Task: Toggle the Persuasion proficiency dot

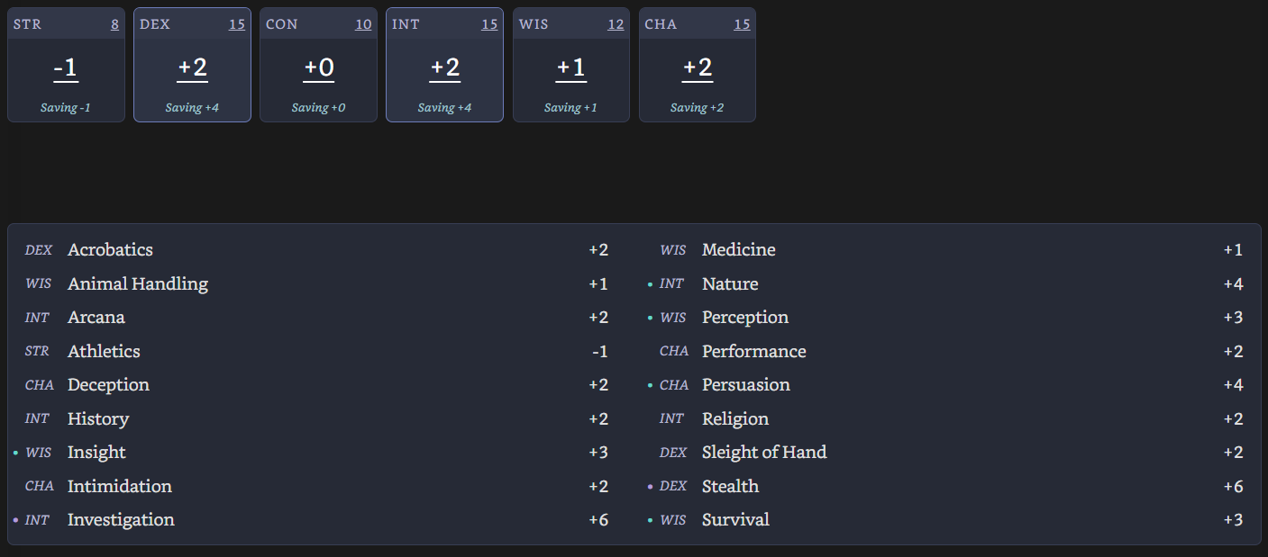Action: (x=651, y=385)
